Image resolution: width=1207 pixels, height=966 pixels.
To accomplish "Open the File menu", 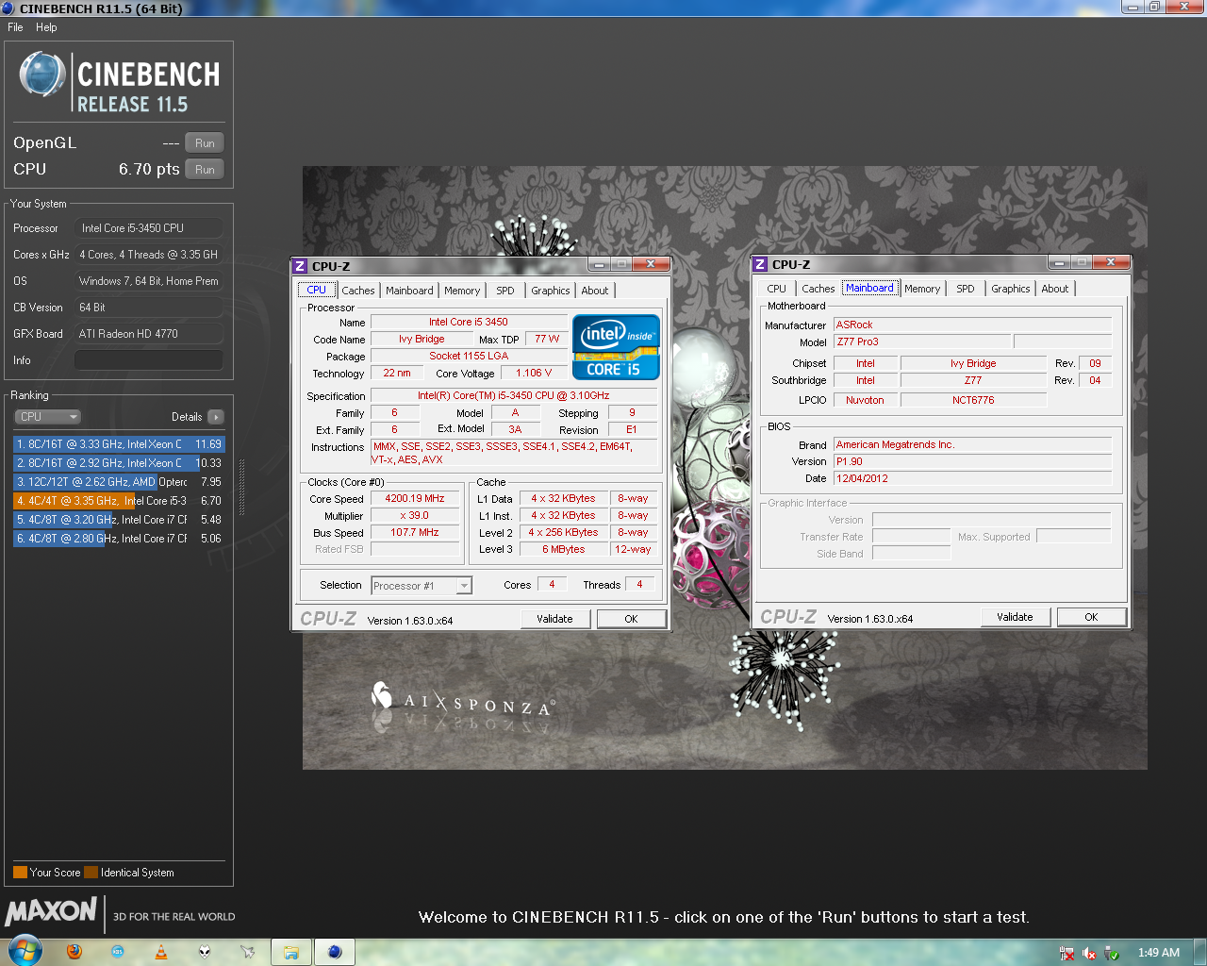I will (15, 27).
